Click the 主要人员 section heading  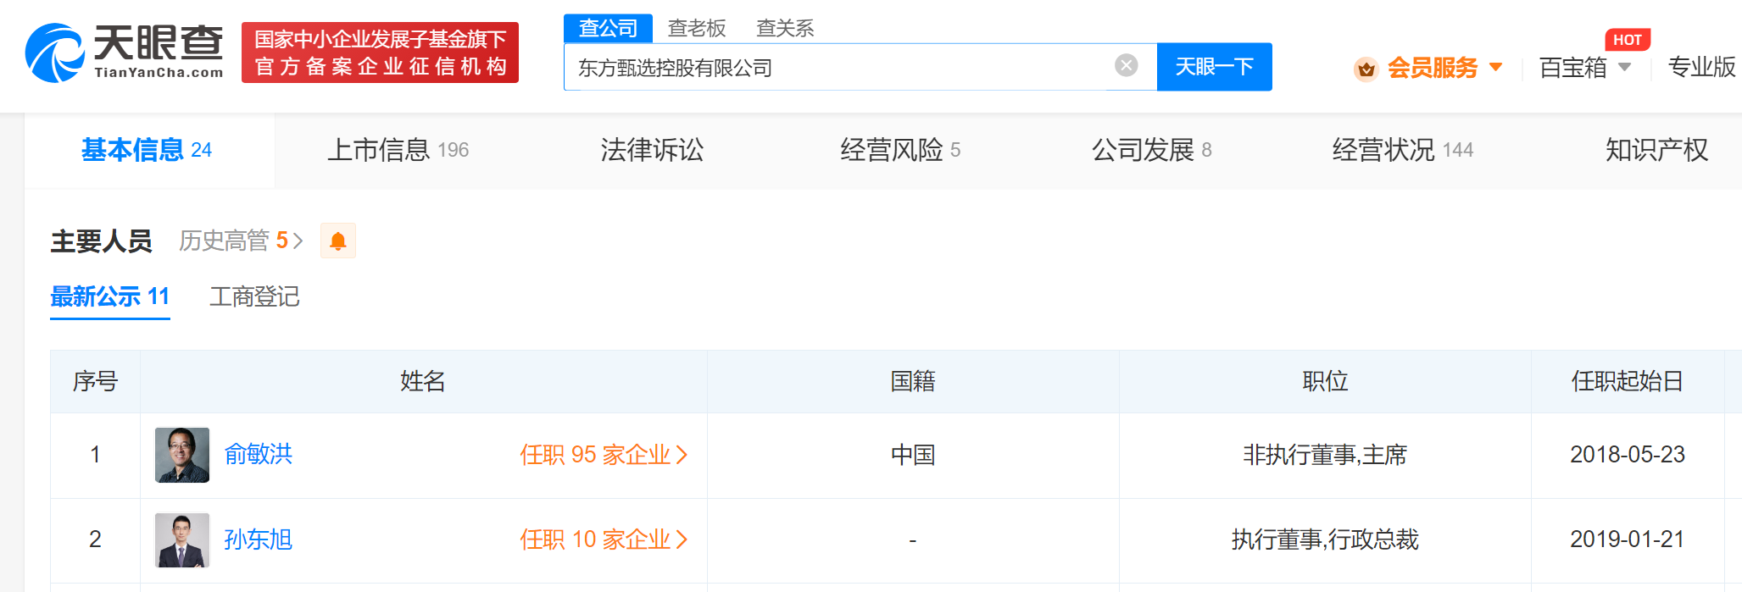pyautogui.click(x=101, y=241)
